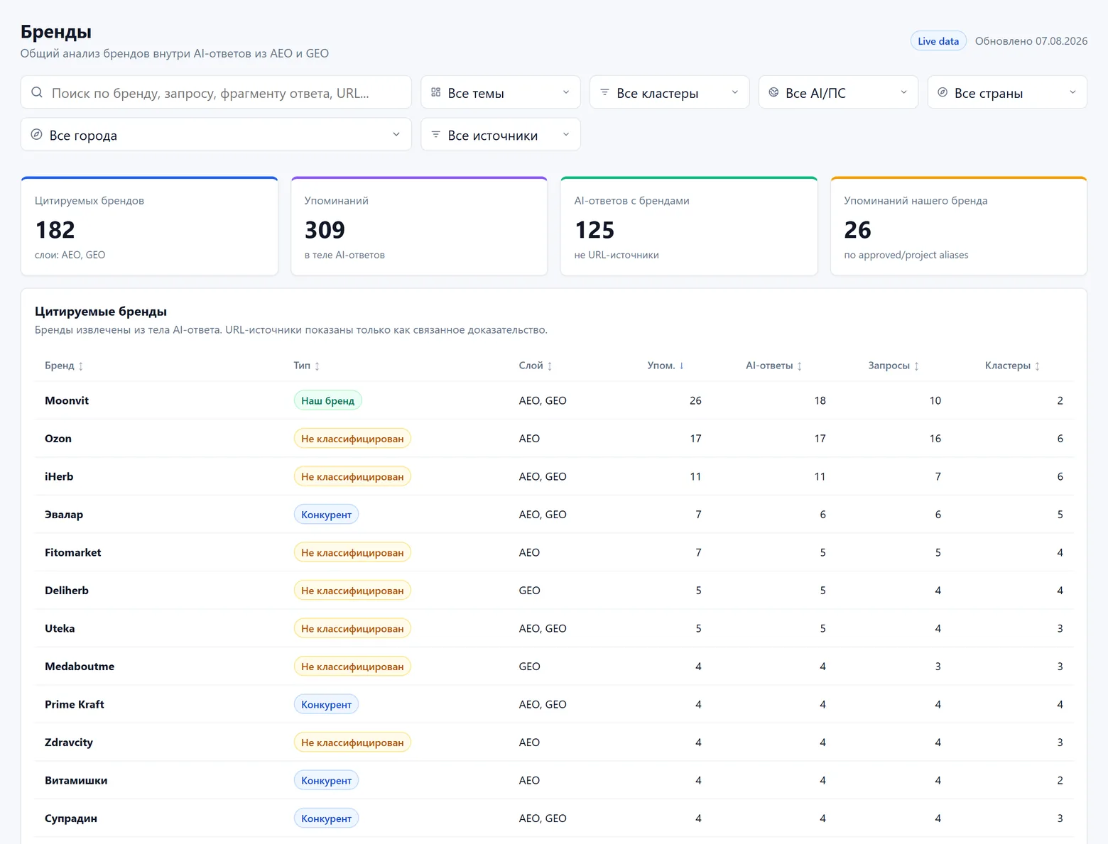
Task: Click the Упоминаний 309 card
Action: [x=419, y=226]
